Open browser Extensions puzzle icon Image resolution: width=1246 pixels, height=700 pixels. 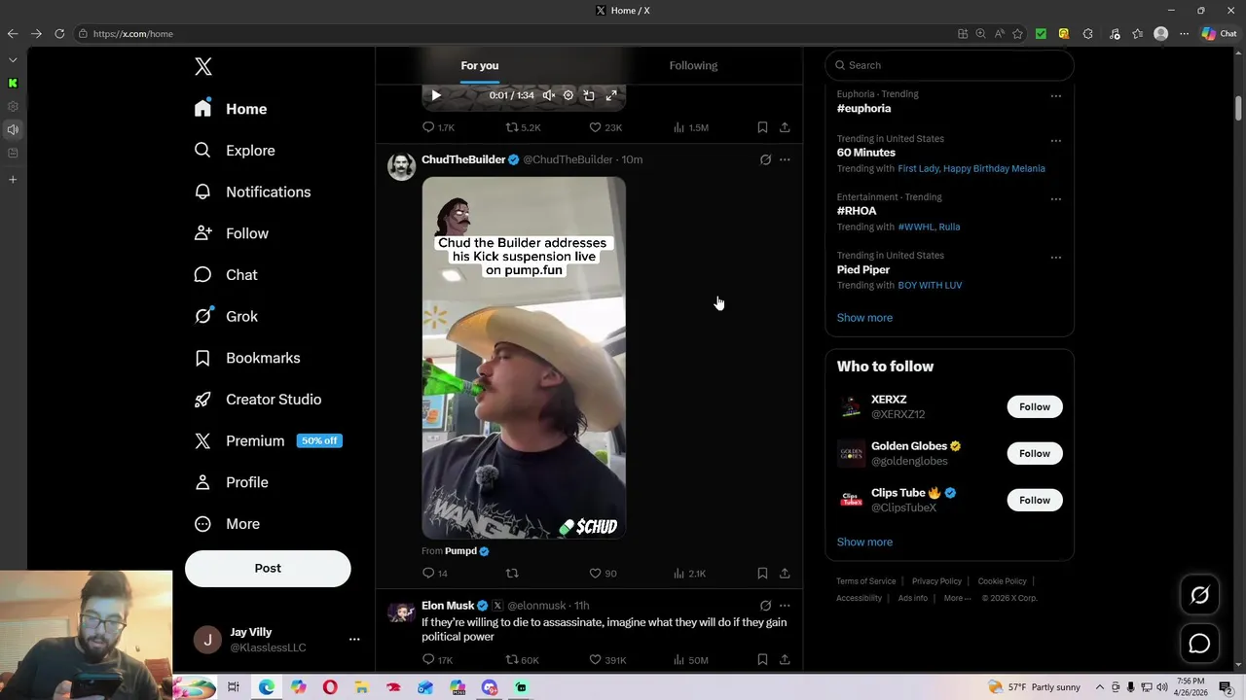pos(1087,33)
